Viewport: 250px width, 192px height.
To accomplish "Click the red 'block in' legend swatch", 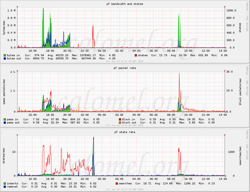I will [120, 119].
